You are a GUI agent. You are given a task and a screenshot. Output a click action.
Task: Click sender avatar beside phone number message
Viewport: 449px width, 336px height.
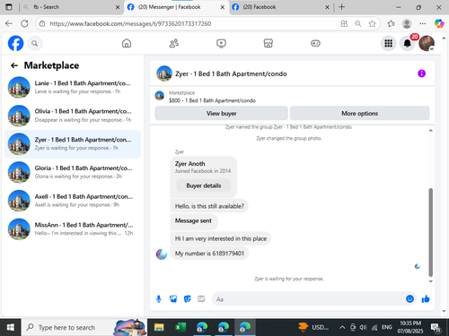(x=162, y=254)
